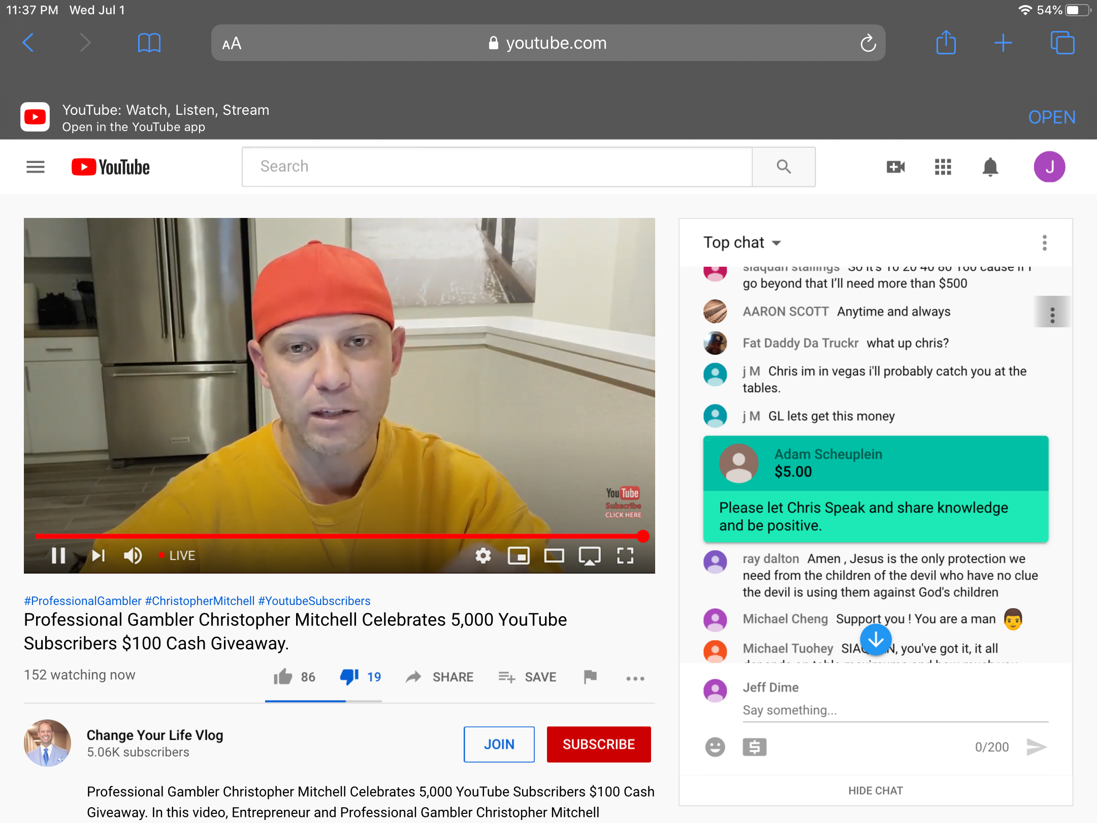The width and height of the screenshot is (1097, 823).
Task: Click the Subscribe watermark in video
Action: [623, 503]
